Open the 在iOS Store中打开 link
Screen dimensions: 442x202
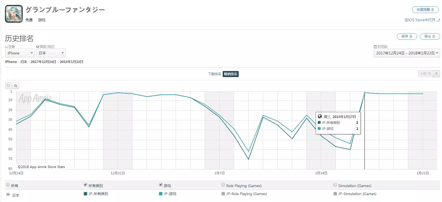click(420, 20)
